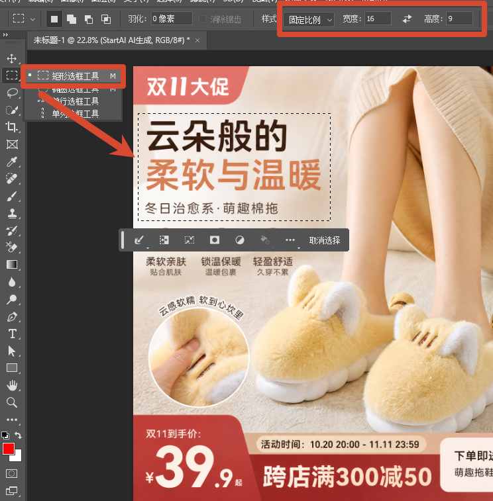
Task: Create an adjustment layer from task bar
Action: (240, 240)
